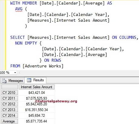Screen dimensions: 139x124
Task: Click the $7,075,525.93 cell
Action: click(37, 98)
